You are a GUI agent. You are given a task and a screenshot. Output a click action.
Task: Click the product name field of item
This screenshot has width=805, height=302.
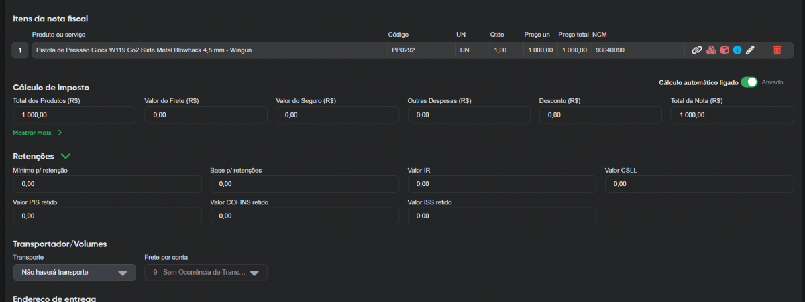[x=209, y=50]
